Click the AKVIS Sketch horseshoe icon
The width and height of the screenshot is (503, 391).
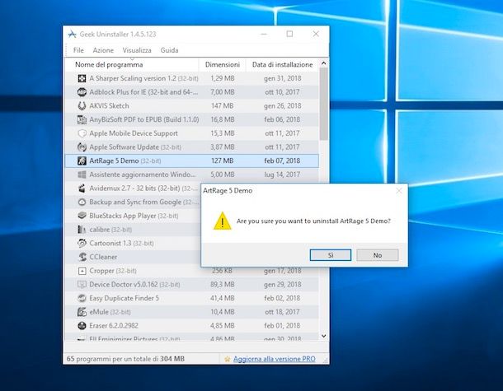pos(82,105)
